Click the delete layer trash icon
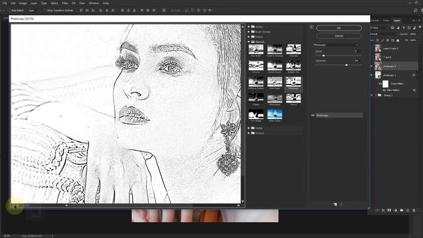 (414, 210)
